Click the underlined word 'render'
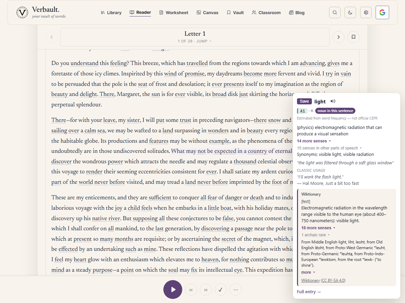The width and height of the screenshot is (405, 303). pyautogui.click(x=94, y=172)
